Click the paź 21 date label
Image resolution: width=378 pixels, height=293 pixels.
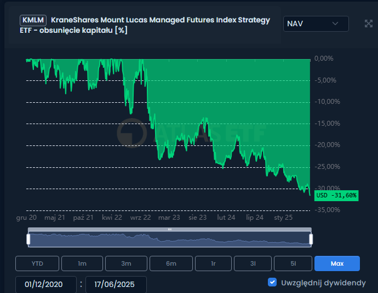[83, 218]
